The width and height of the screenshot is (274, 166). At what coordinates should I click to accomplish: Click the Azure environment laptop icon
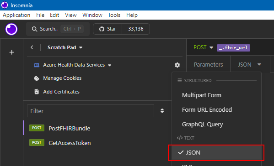[x=37, y=65]
